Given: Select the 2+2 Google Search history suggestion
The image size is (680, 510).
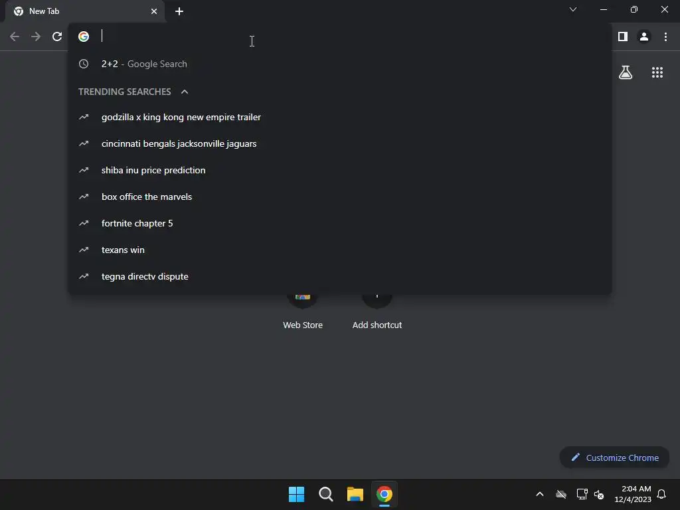Looking at the screenshot, I should click(x=340, y=64).
